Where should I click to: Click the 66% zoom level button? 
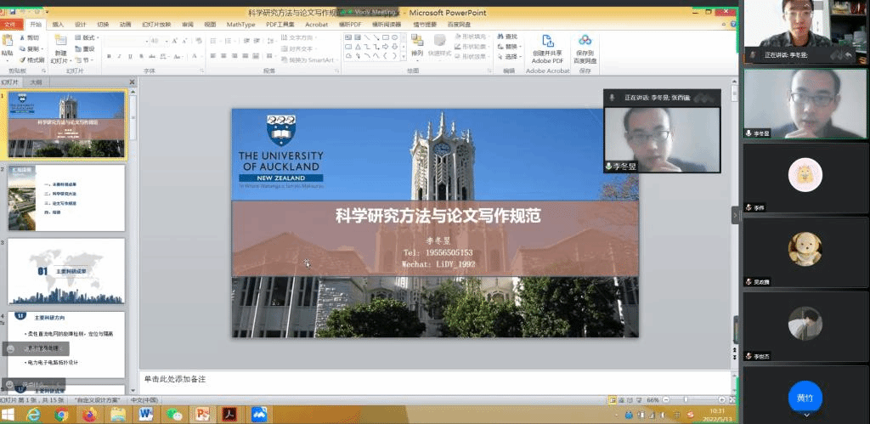[653, 399]
